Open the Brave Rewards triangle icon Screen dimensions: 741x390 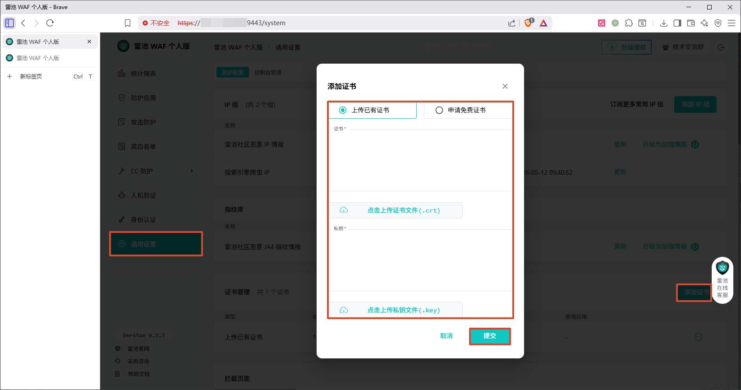[x=543, y=23]
